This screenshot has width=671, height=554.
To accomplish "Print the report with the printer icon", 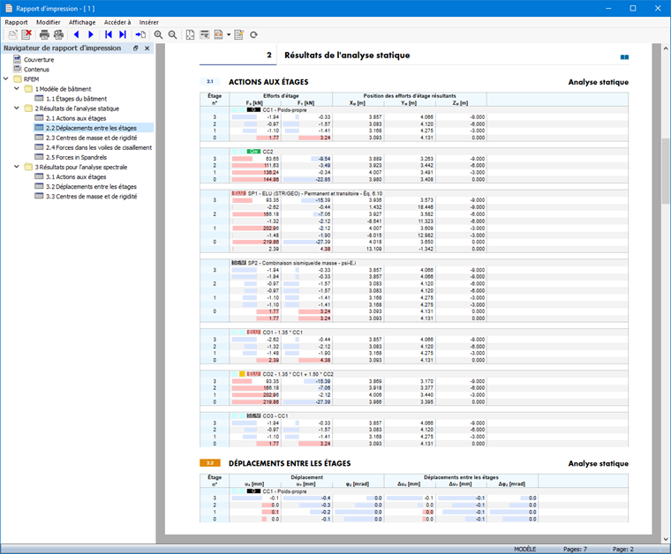I will pos(44,34).
